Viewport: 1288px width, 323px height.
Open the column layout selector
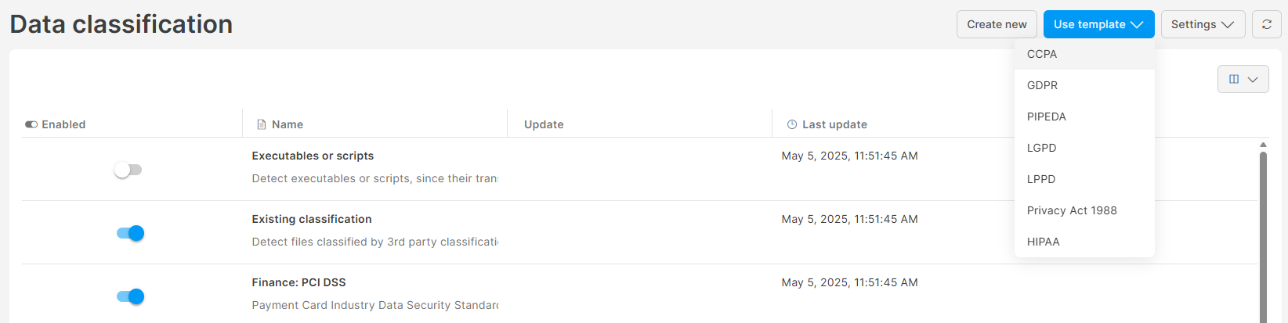click(1243, 79)
